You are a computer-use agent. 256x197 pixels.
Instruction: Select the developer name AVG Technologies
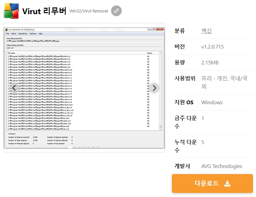pos(222,166)
